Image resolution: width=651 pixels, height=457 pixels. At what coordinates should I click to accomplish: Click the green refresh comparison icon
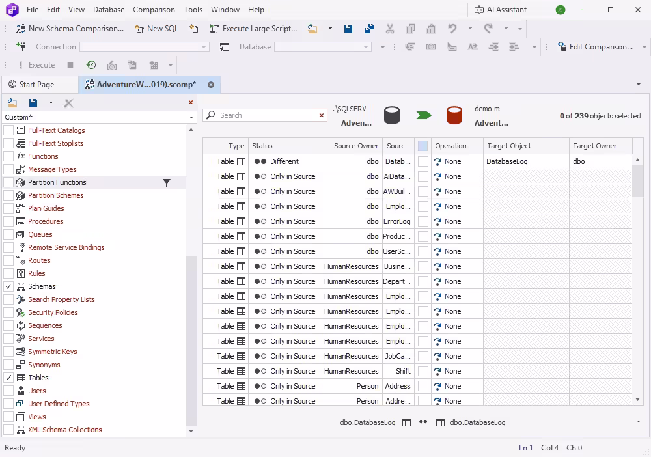pos(91,65)
